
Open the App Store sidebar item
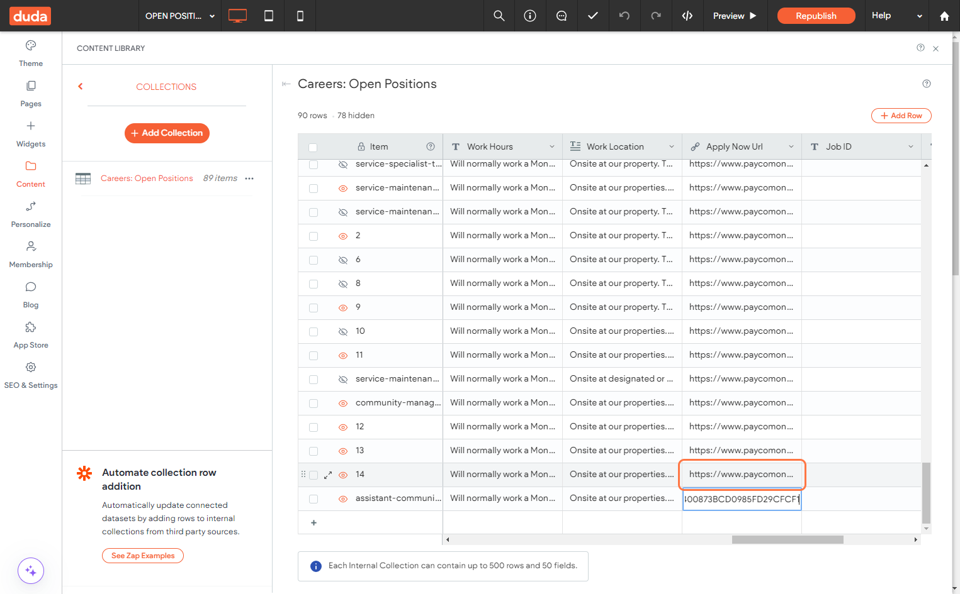(31, 335)
